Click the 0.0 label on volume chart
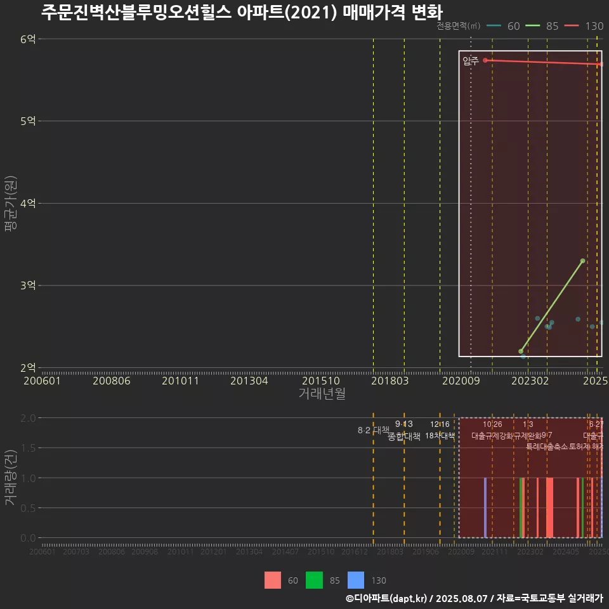Screen dimensions: 609x609 28,538
